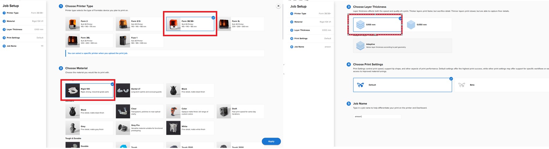Viewport: 549px width, 149px height.
Task: Select the 0.100 mm layer stack icon
Action: pos(360,25)
